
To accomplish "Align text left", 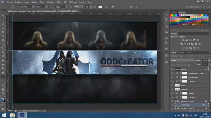I will point(87,7).
